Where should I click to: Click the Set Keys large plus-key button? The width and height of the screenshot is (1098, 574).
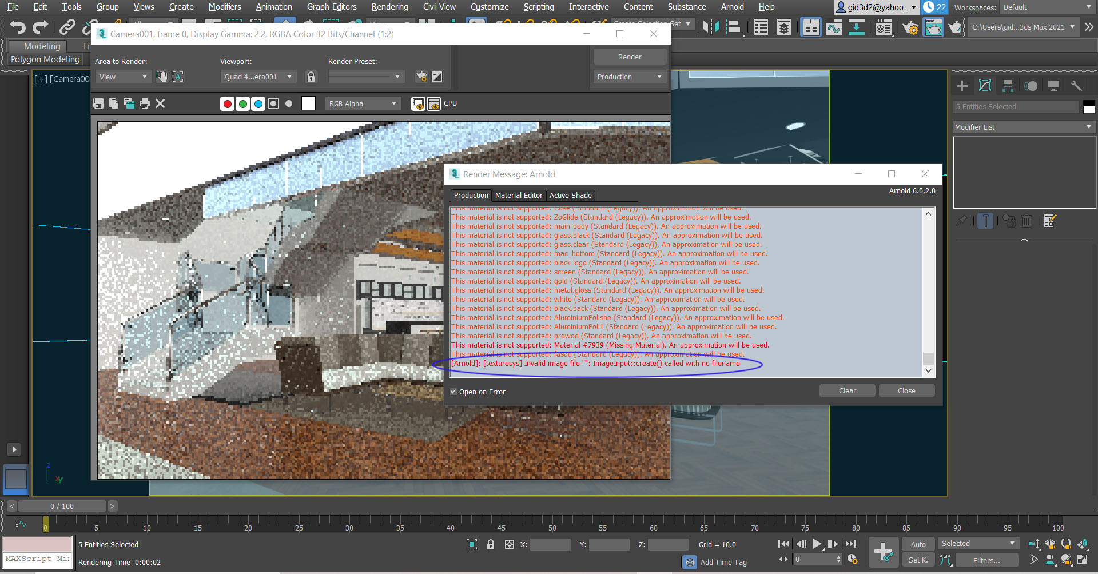click(x=883, y=552)
